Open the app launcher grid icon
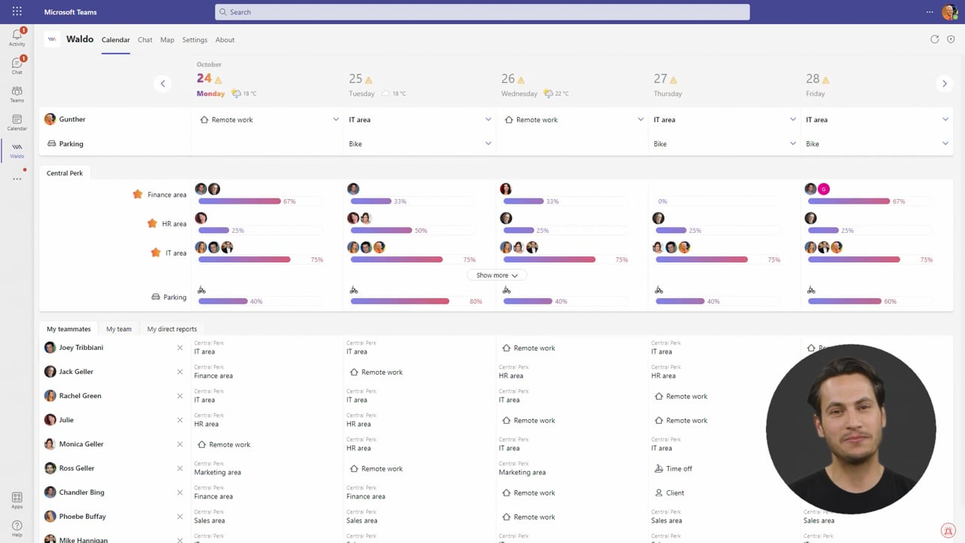The width and height of the screenshot is (965, 543). click(17, 12)
